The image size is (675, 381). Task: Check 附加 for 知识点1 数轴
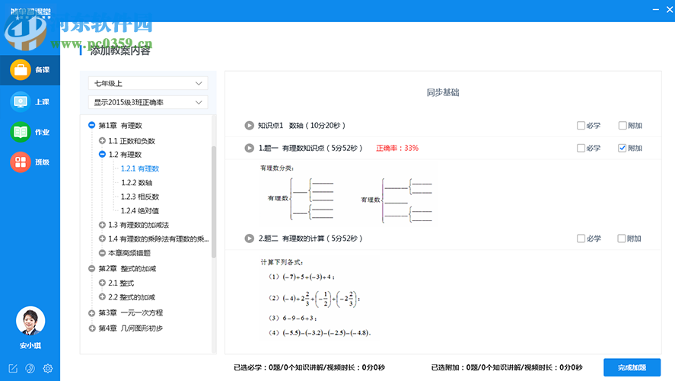(x=622, y=126)
